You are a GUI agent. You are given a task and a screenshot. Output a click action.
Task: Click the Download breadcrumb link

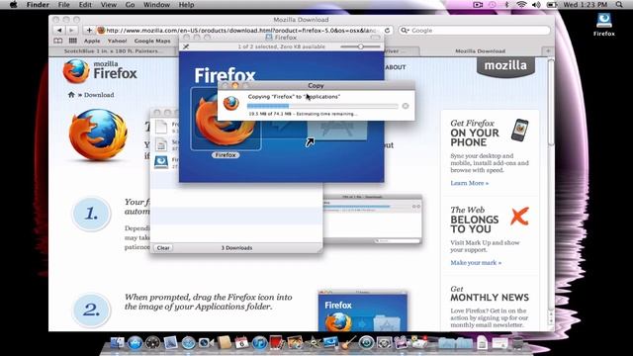coord(99,95)
